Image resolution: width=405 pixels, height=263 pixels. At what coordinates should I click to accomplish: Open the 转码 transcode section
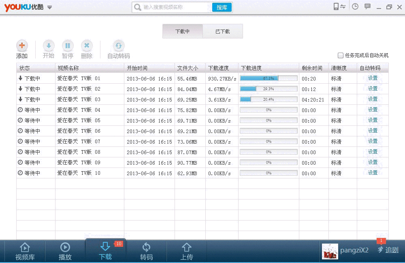tap(146, 251)
